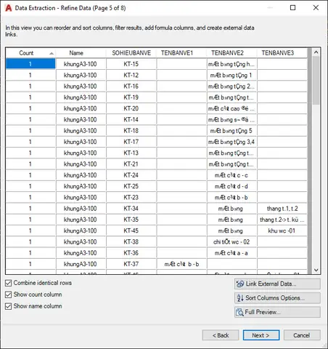Click the Name column header

pyautogui.click(x=81, y=53)
